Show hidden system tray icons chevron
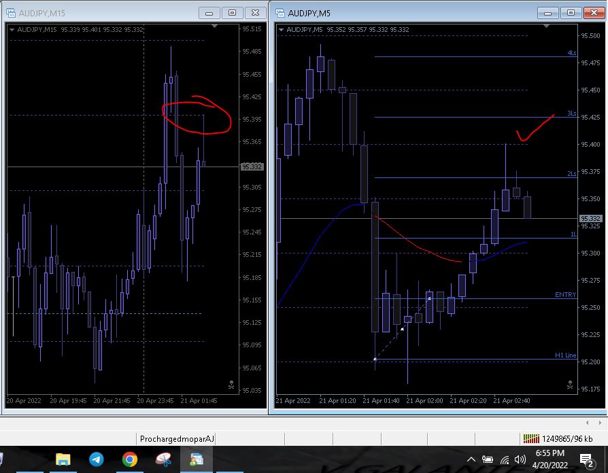608x473 pixels. (471, 459)
